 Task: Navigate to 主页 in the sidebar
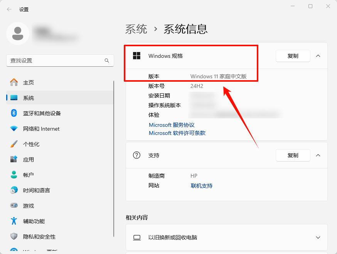[x=25, y=82]
